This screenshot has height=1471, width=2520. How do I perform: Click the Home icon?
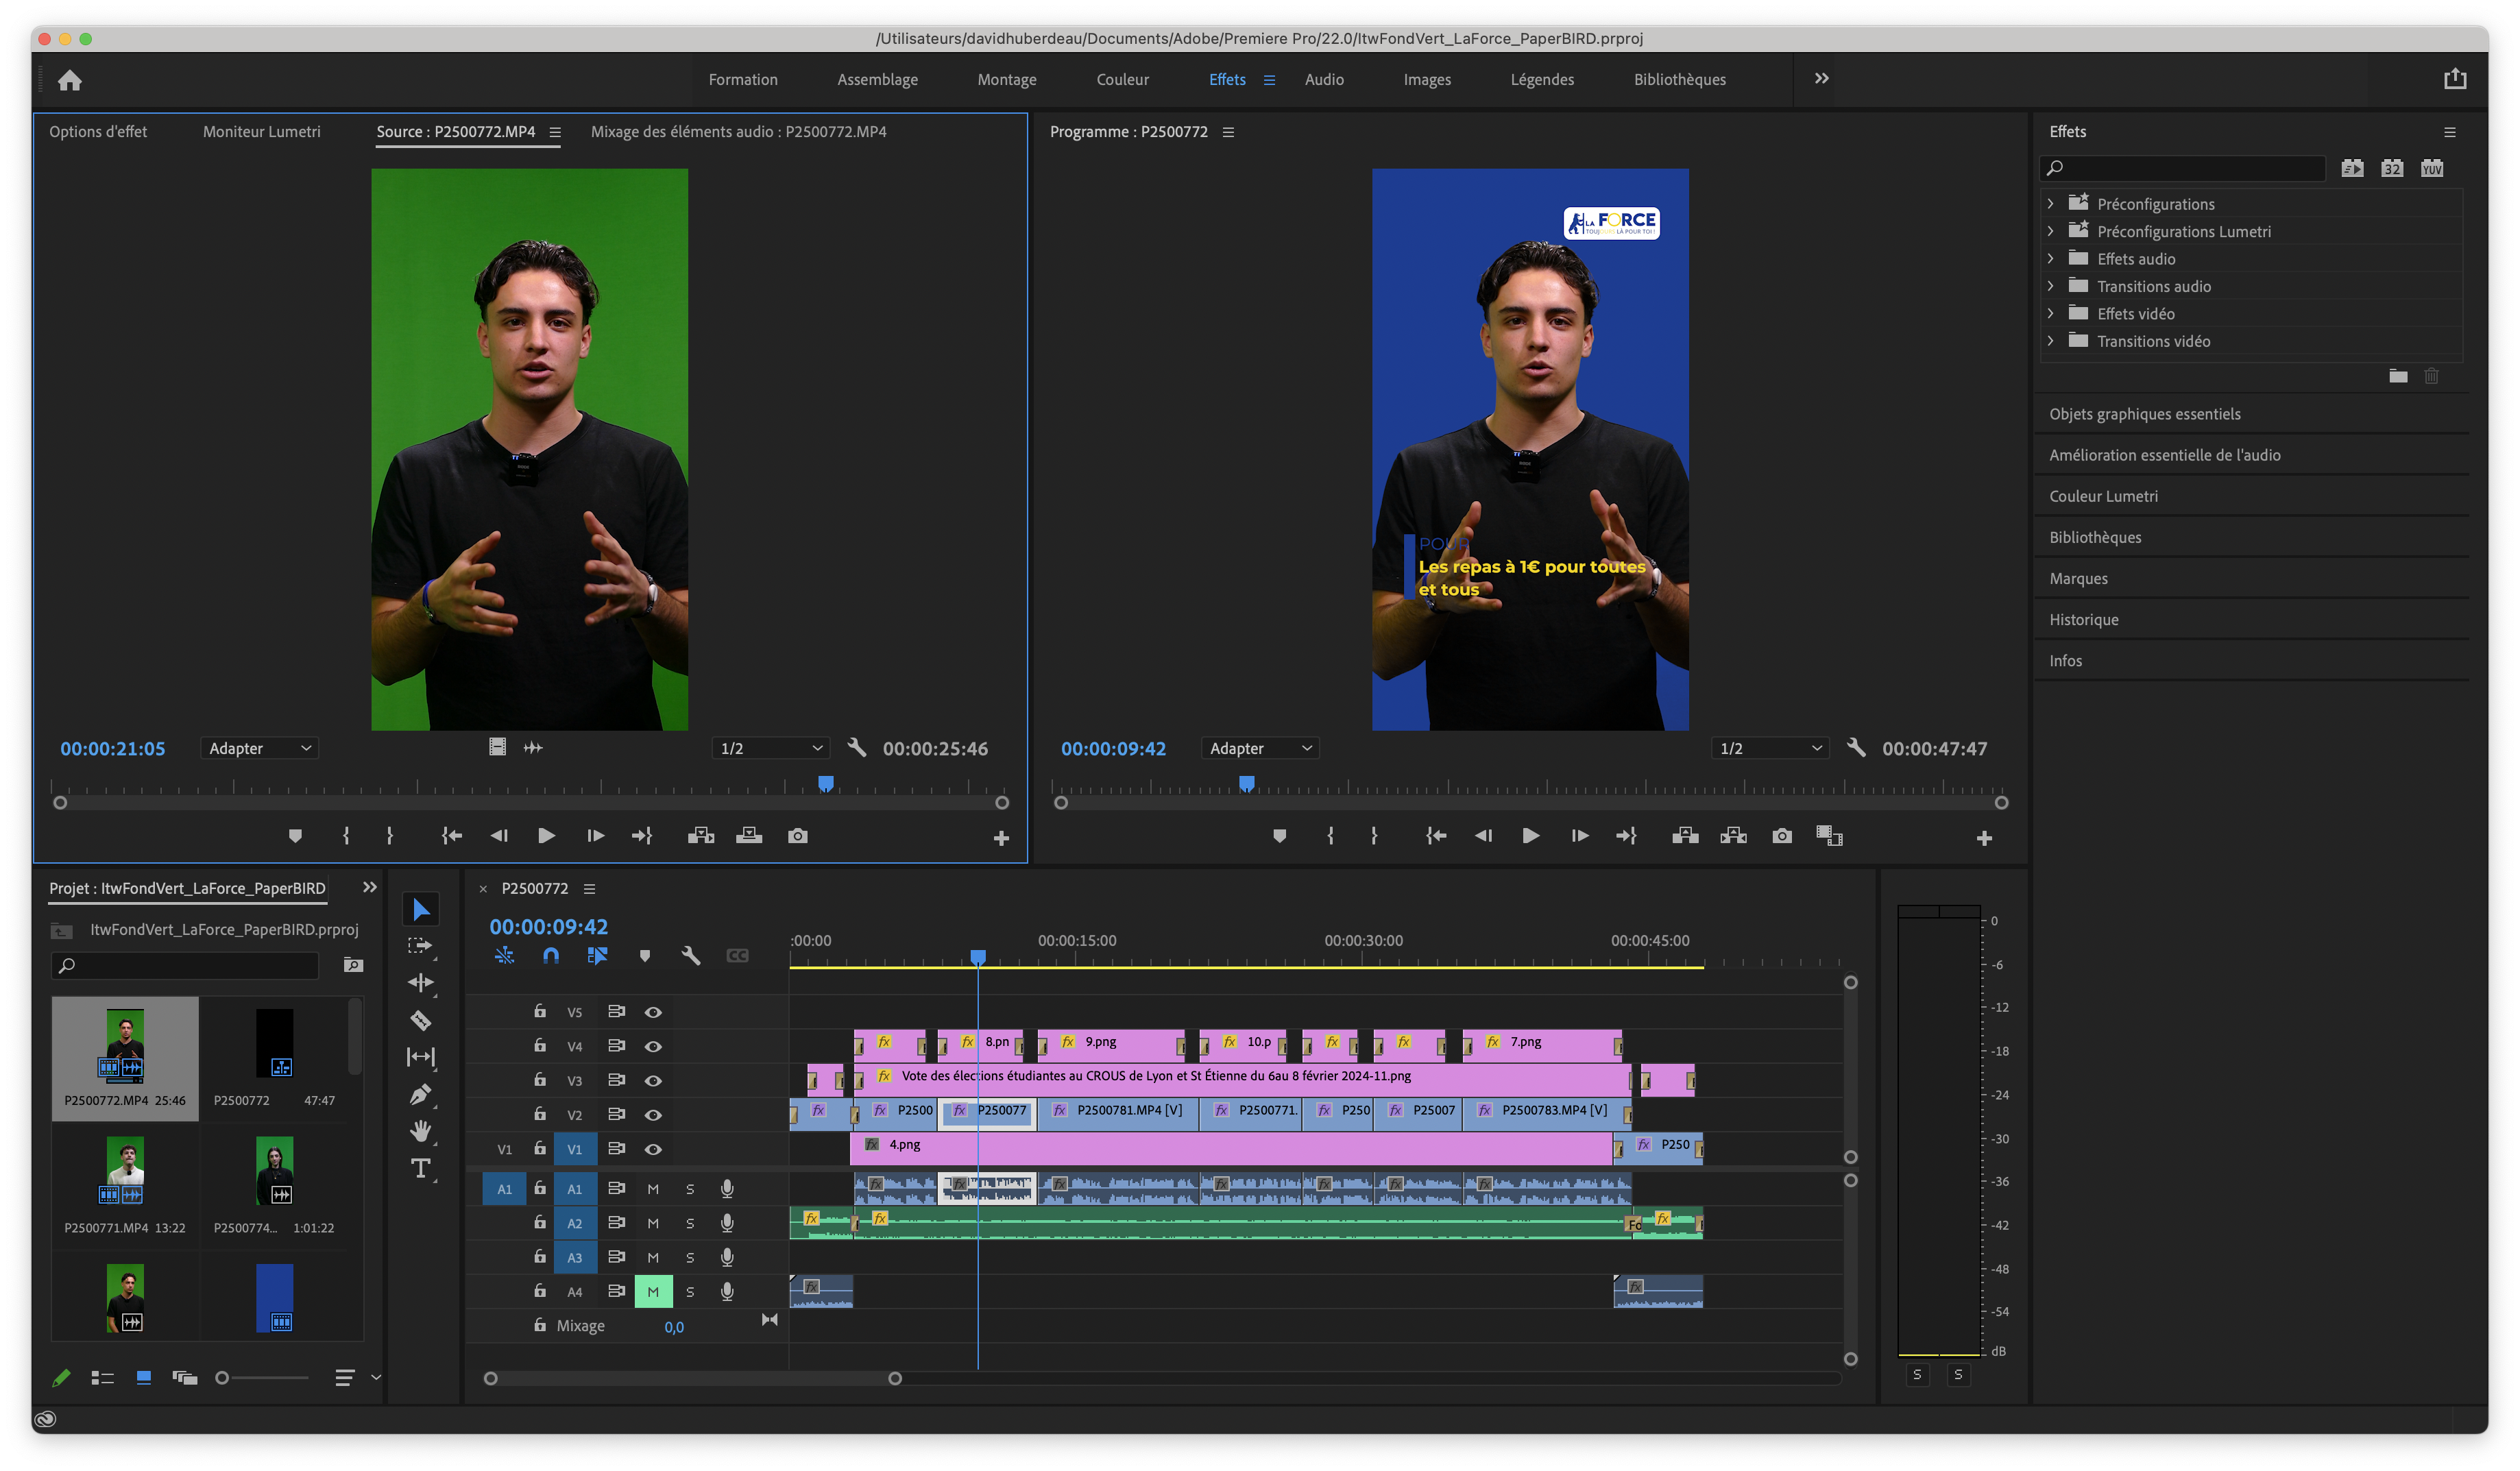click(70, 80)
